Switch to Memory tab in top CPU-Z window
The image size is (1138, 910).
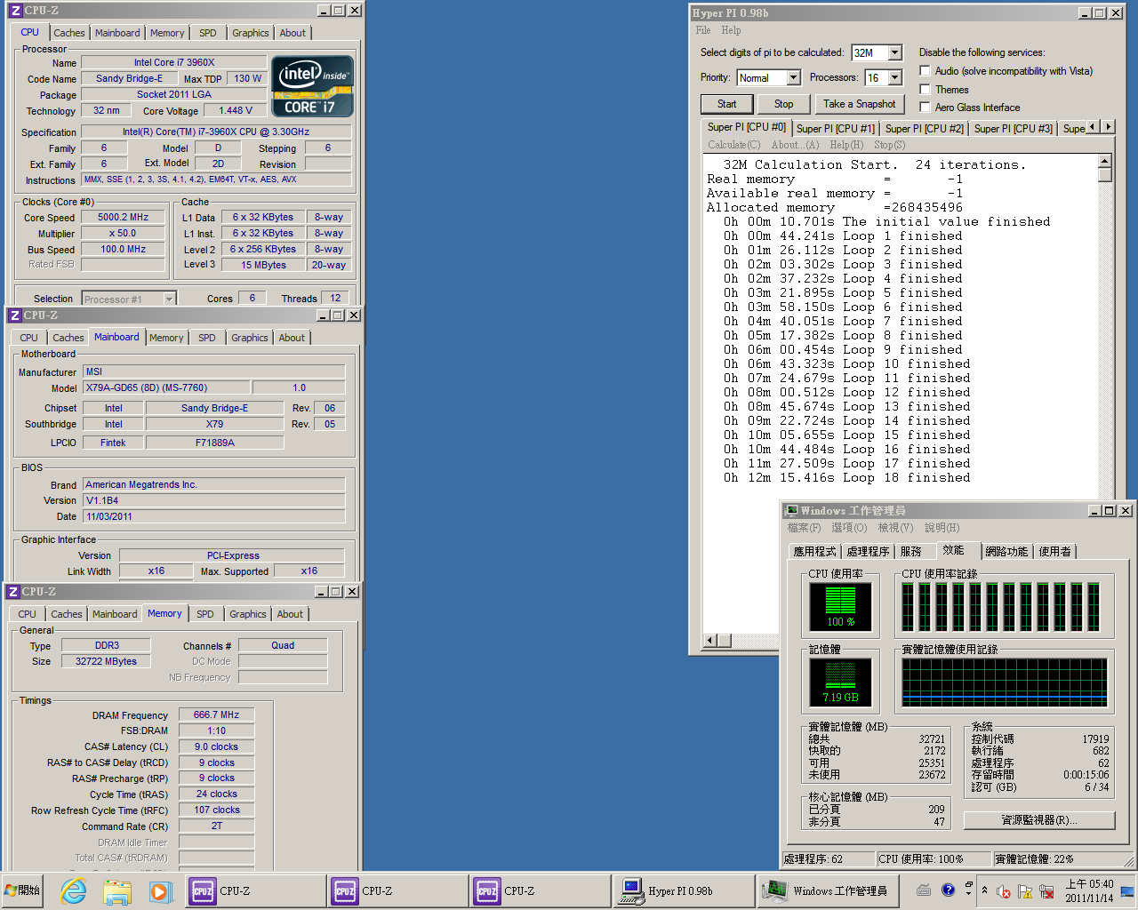click(167, 33)
